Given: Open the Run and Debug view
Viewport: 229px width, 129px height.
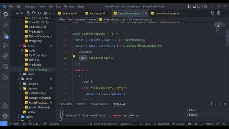Looking at the screenshot, I should click(x=5, y=46).
